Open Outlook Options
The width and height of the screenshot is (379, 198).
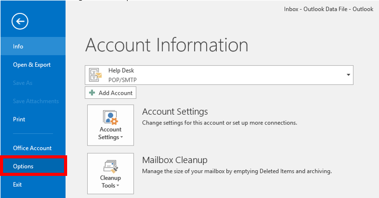[x=34, y=166]
